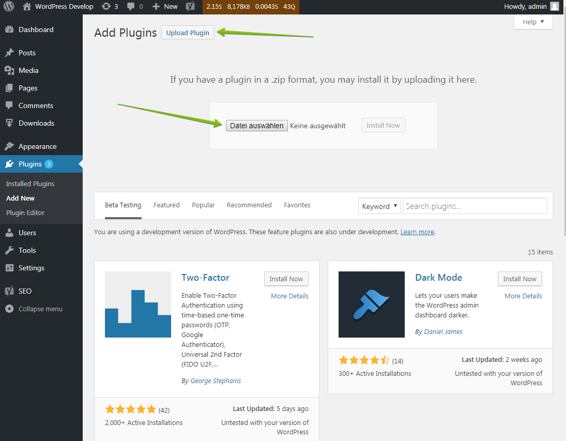Viewport: 566px width, 441px height.
Task: Click the Tools wrench icon
Action: tap(9, 250)
